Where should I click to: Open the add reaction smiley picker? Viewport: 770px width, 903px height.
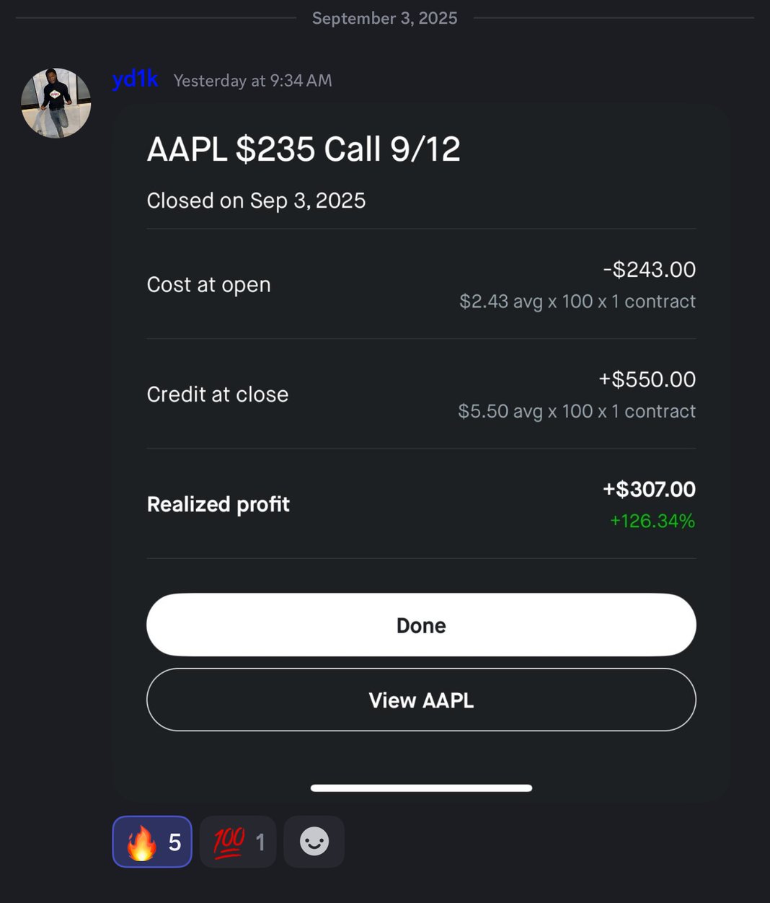click(314, 842)
